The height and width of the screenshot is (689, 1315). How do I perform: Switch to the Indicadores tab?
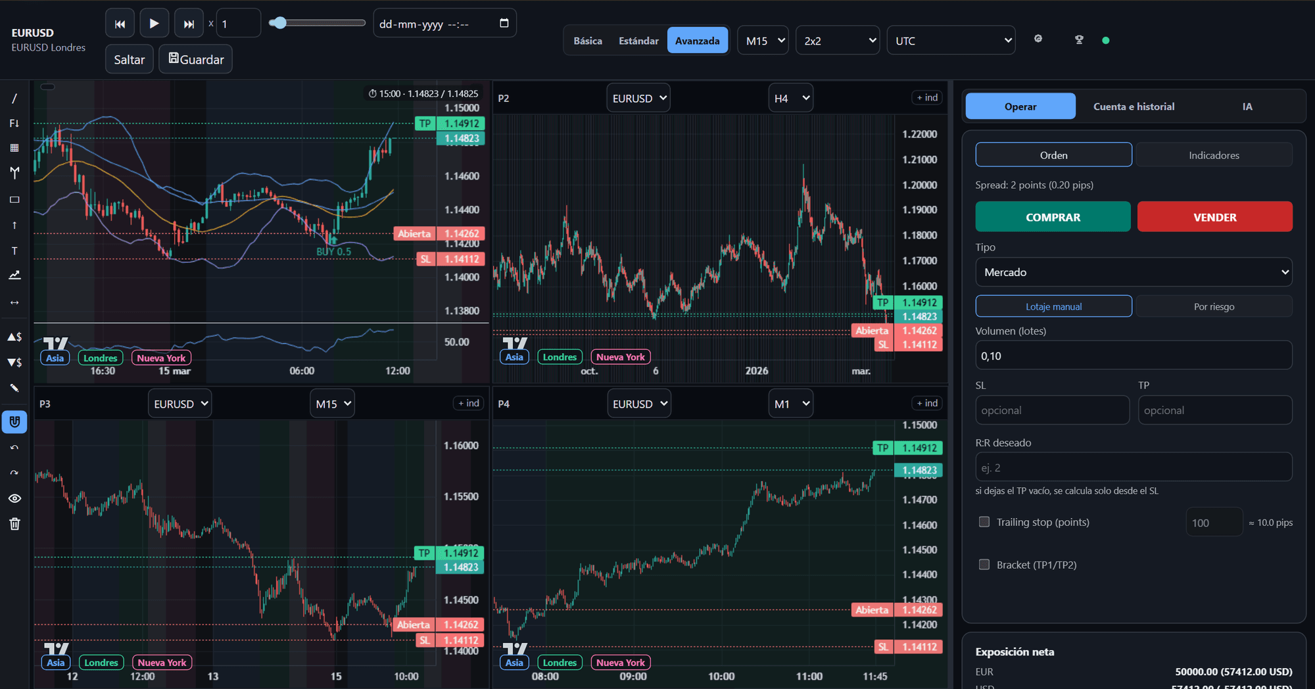click(x=1214, y=155)
